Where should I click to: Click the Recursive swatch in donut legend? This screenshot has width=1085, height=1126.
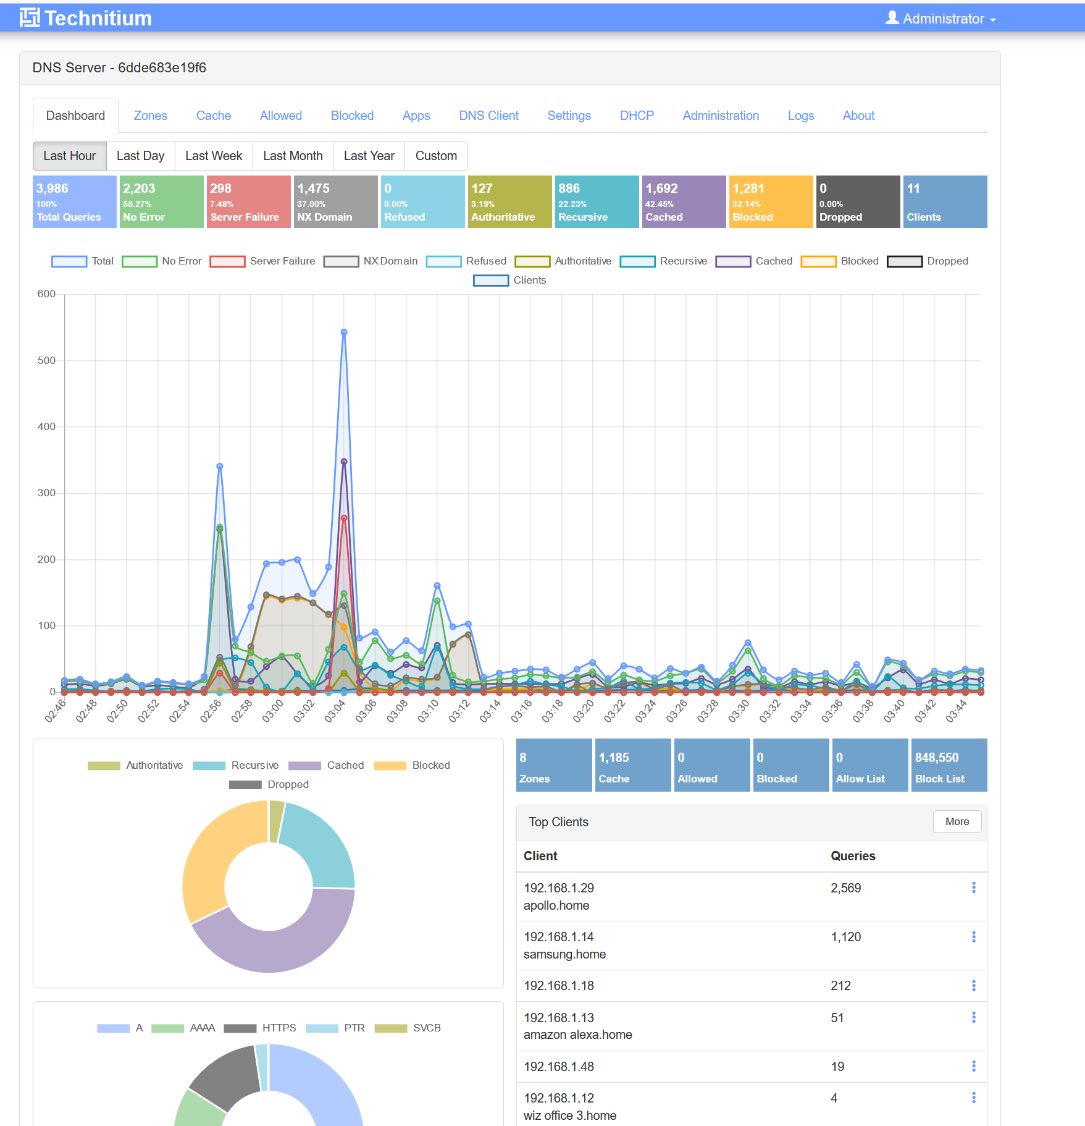click(209, 766)
